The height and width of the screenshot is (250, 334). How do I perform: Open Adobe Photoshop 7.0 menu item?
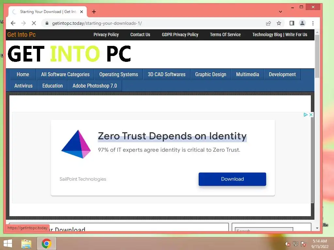[x=95, y=86]
